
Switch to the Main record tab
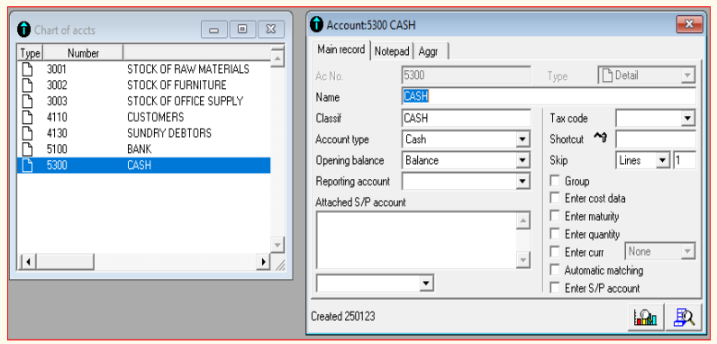pos(341,50)
